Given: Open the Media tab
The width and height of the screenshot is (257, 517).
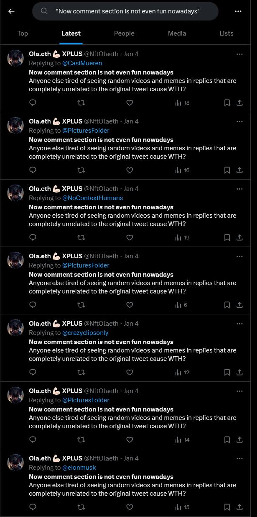Looking at the screenshot, I should [177, 33].
